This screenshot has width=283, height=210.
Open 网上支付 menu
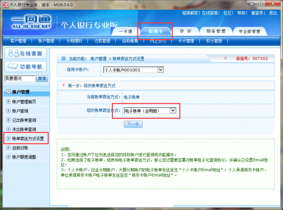pyautogui.click(x=158, y=41)
